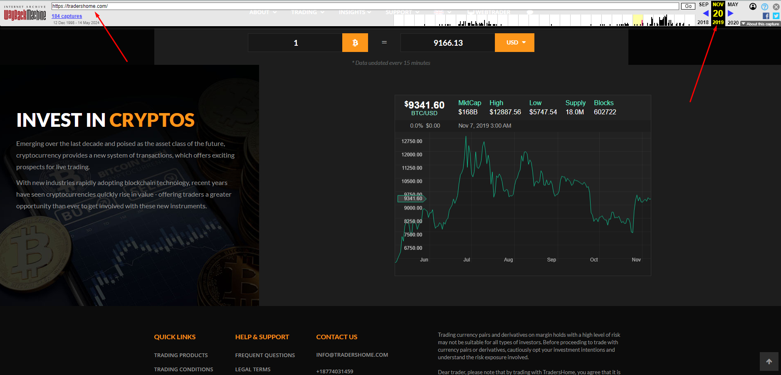Viewport: 781px width, 375px height.
Task: Click the +18774031459 phone number
Action: coord(335,371)
